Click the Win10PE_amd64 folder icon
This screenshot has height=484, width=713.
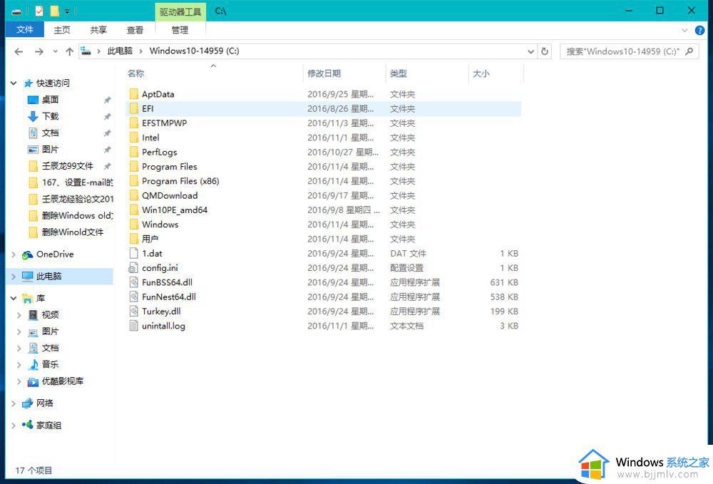(x=134, y=210)
